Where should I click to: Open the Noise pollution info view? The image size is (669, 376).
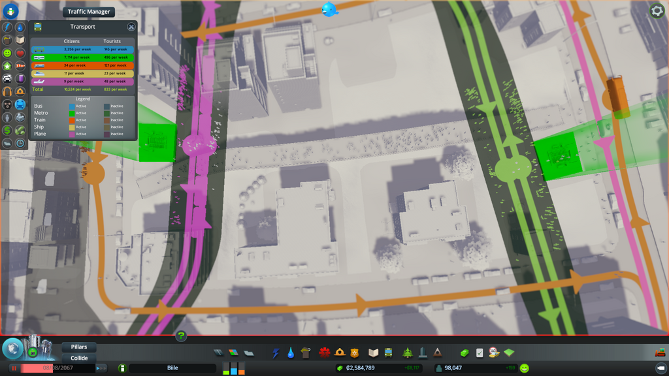coord(7,91)
